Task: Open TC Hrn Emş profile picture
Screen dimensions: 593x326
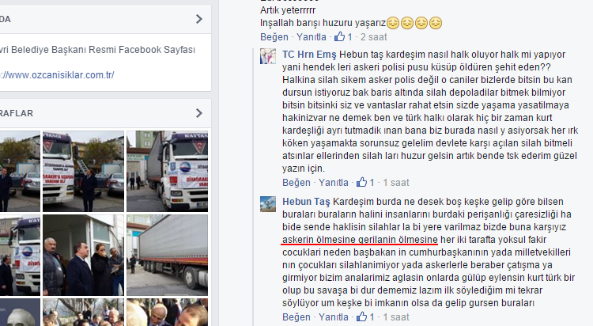Action: point(268,56)
